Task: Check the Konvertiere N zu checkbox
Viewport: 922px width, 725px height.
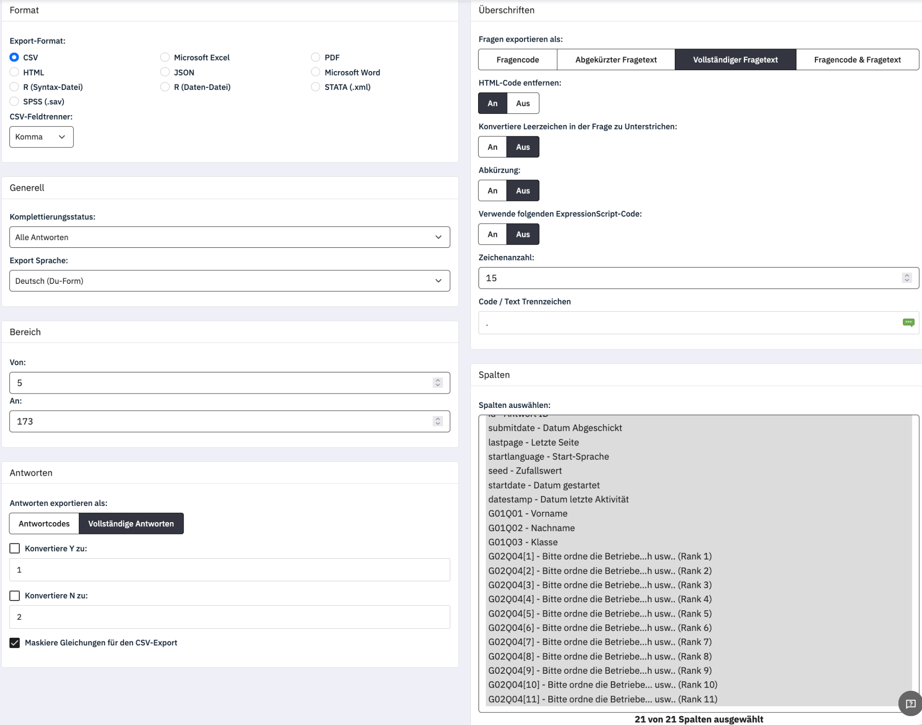Action: click(15, 595)
